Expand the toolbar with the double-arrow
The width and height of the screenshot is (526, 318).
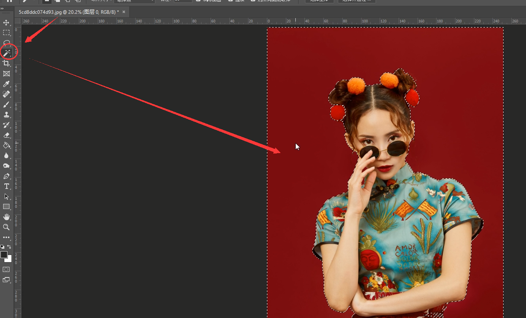[2, 8]
